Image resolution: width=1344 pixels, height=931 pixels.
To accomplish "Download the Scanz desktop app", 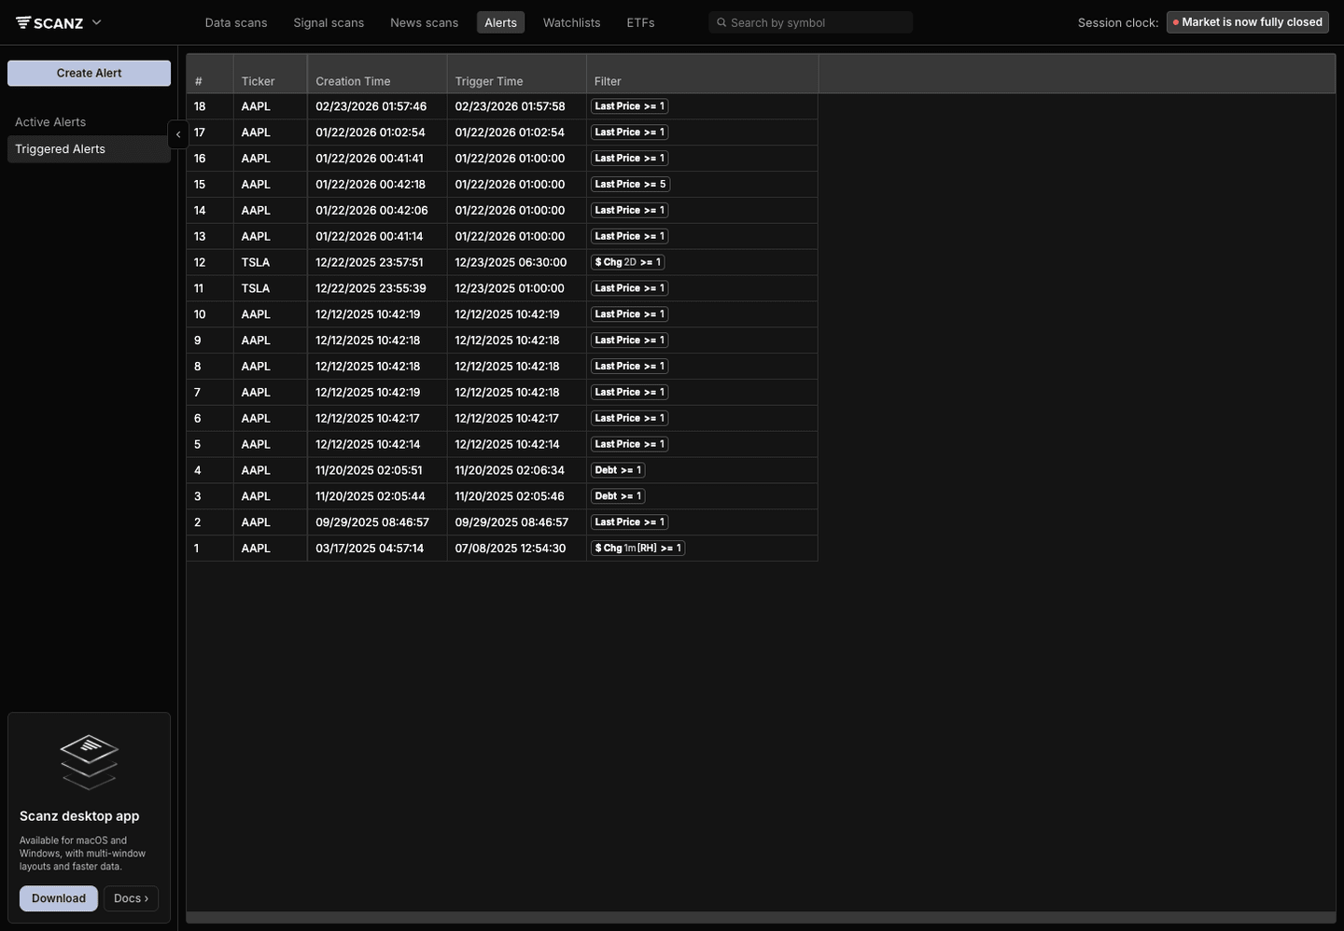I will click(x=59, y=898).
